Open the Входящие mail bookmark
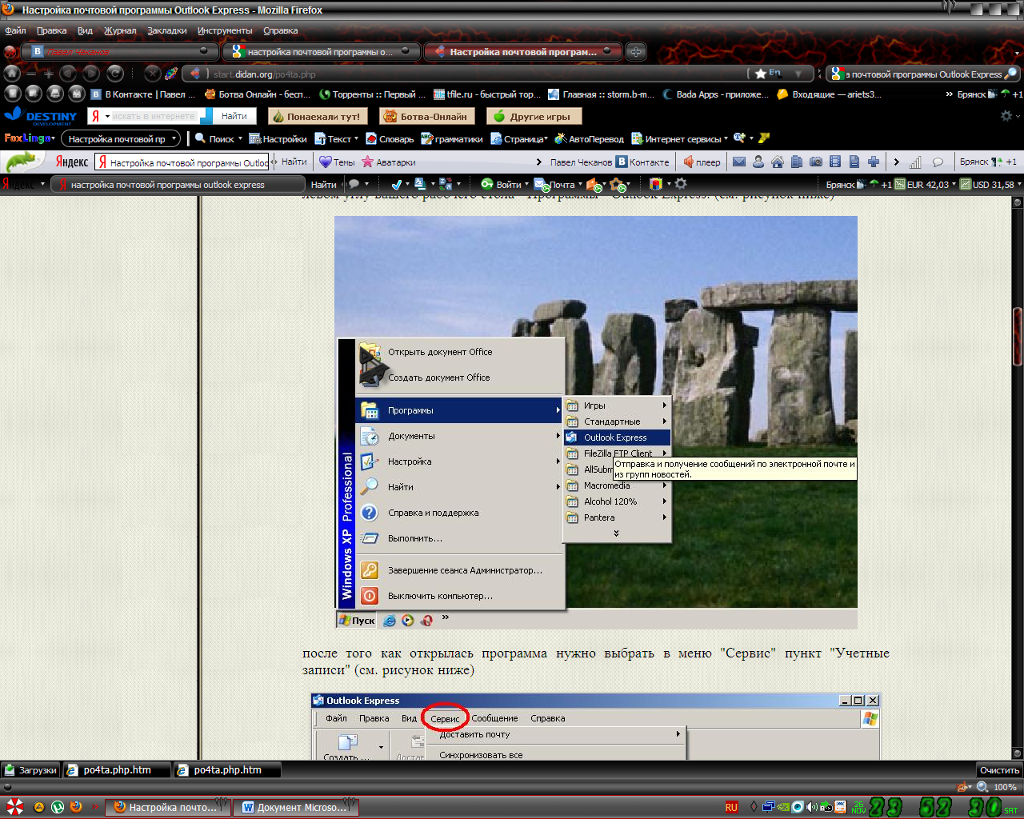Viewport: 1024px width, 819px height. pos(830,94)
